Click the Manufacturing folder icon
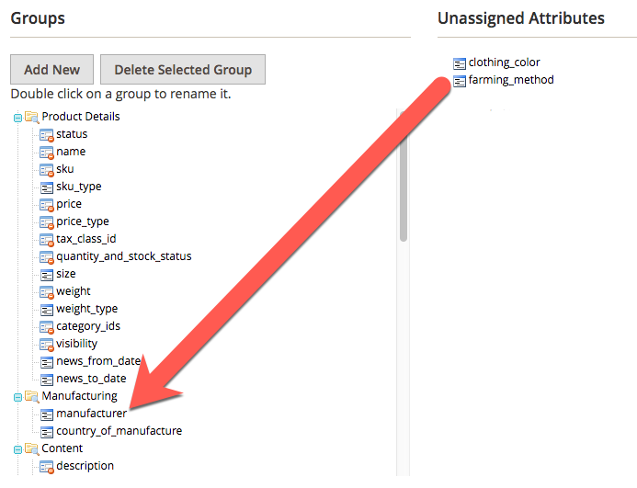The image size is (637, 488). point(31,396)
